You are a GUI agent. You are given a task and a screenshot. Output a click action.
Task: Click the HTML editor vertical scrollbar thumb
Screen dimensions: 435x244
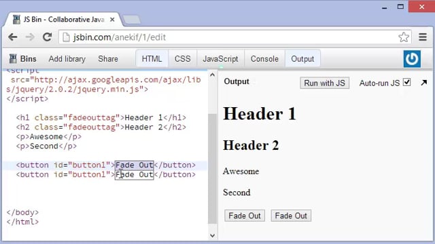pos(212,169)
